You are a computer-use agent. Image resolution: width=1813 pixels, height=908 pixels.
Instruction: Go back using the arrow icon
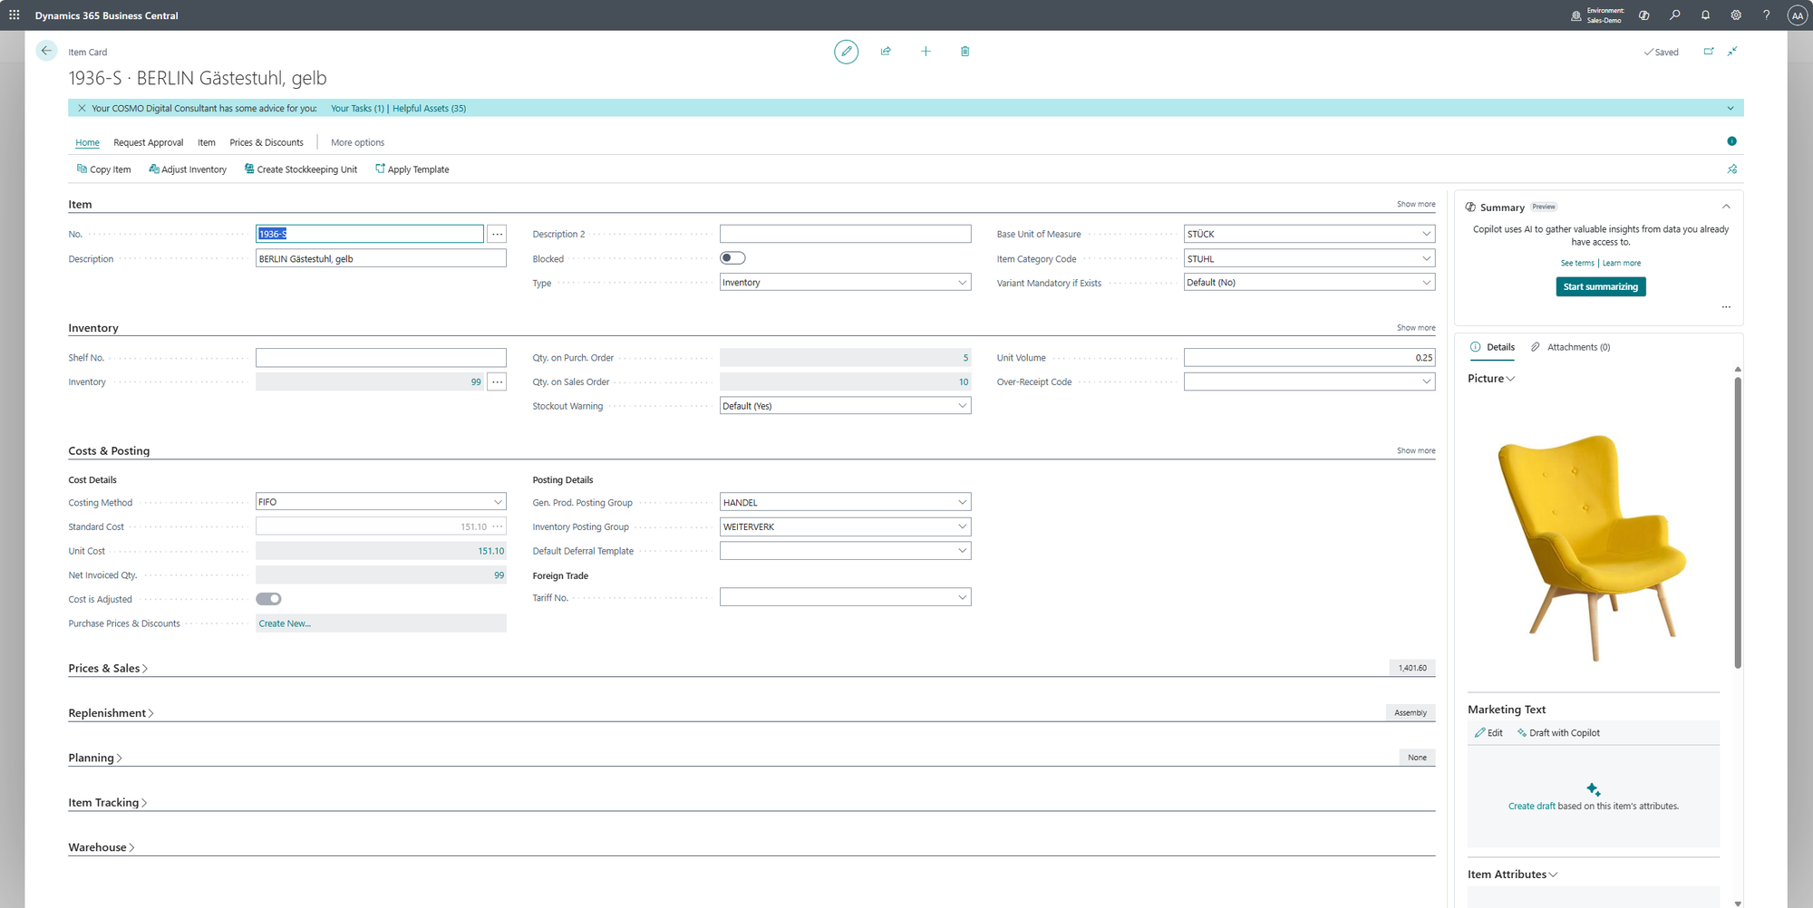click(x=46, y=51)
